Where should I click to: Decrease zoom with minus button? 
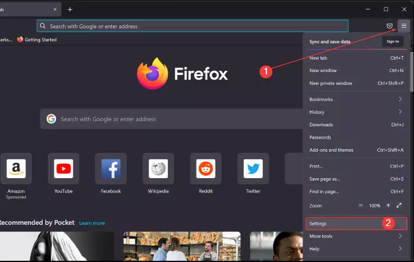click(360, 205)
